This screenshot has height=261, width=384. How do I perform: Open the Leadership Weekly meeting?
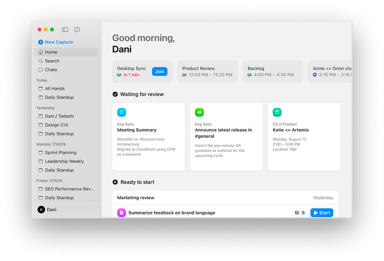[x=66, y=161]
